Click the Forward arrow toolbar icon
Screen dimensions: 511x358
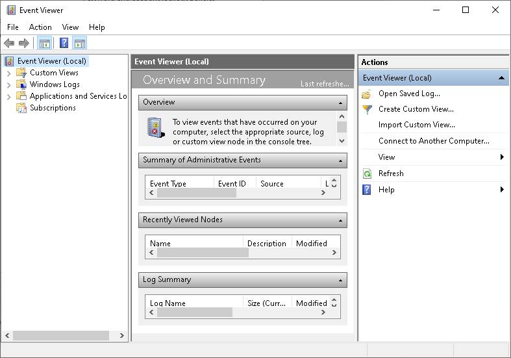point(24,43)
